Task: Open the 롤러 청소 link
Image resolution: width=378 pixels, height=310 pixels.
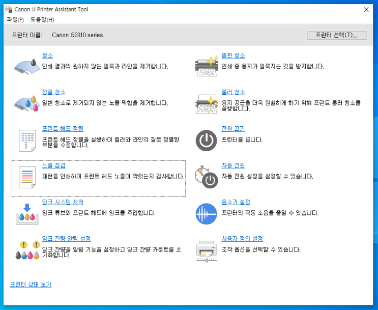Action: click(233, 92)
